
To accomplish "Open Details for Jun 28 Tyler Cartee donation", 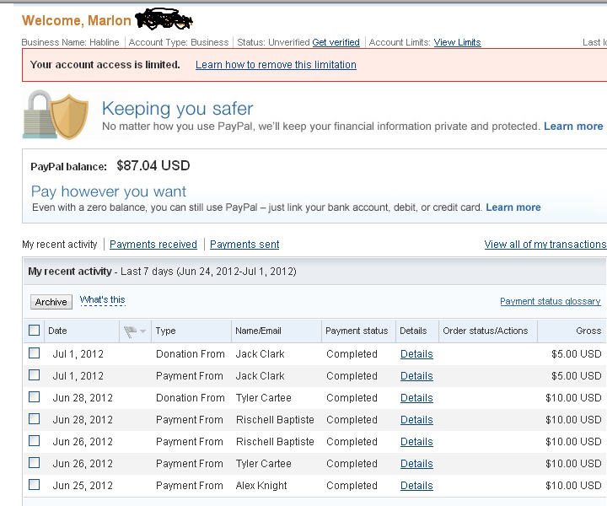I will point(416,398).
